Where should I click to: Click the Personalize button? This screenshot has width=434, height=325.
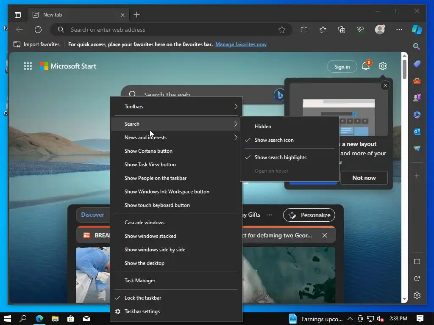[x=309, y=215]
